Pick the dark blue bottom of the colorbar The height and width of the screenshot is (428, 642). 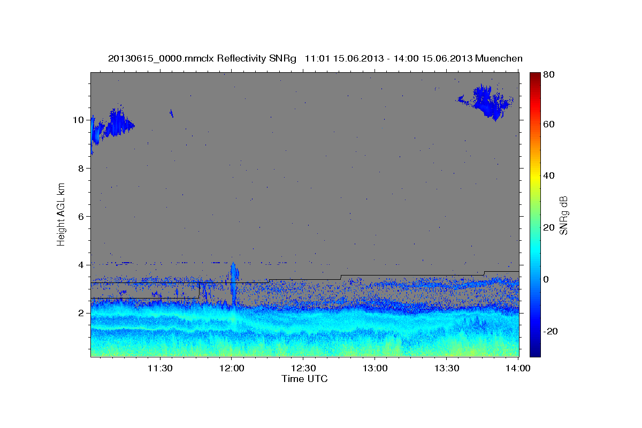pyautogui.click(x=535, y=351)
